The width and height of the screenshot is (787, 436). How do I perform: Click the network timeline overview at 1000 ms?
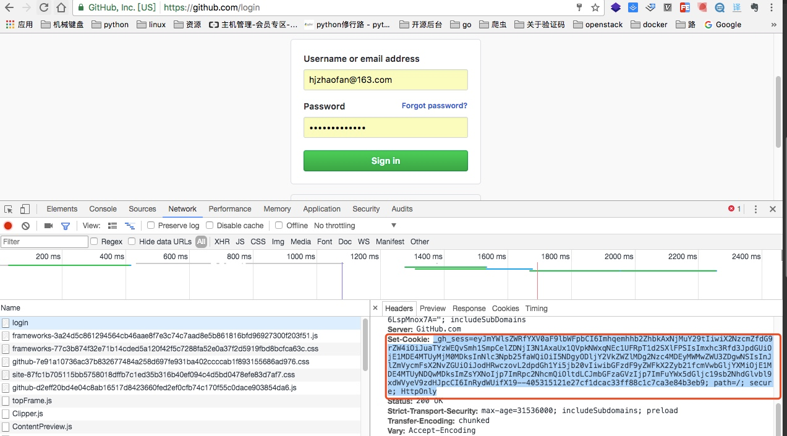(301, 257)
